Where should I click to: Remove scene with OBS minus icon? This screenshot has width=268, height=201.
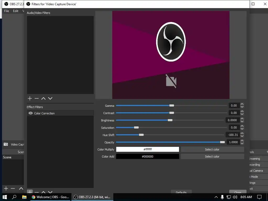13,188
